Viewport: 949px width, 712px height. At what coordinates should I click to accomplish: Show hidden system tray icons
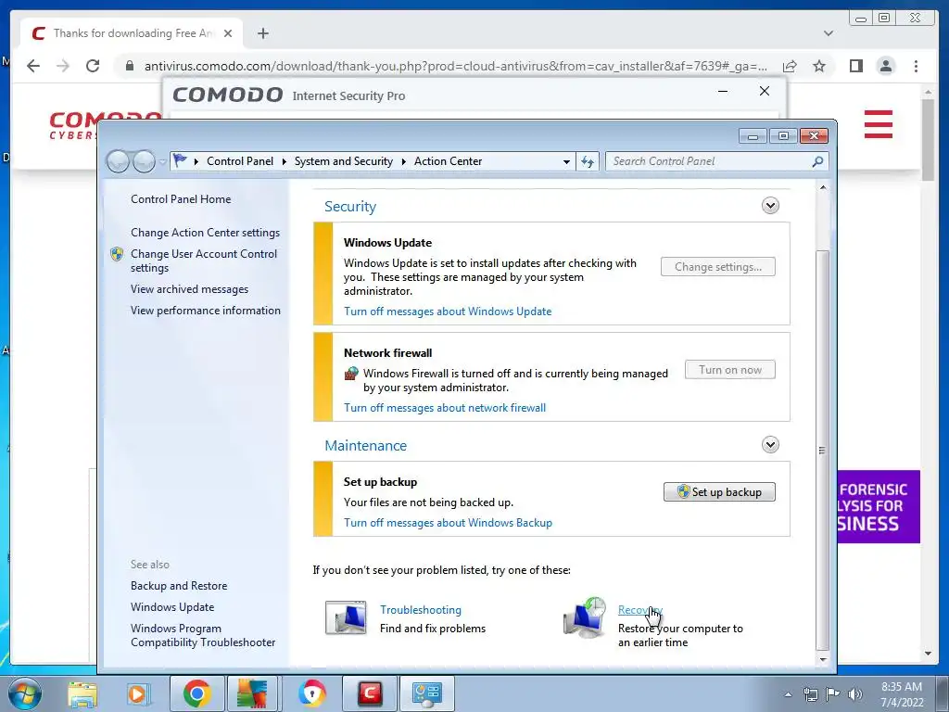[x=788, y=694]
